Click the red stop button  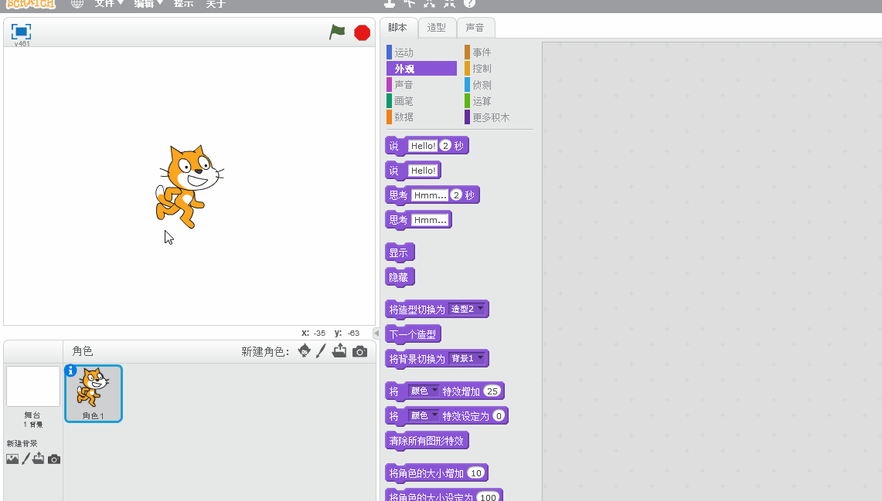coord(363,32)
